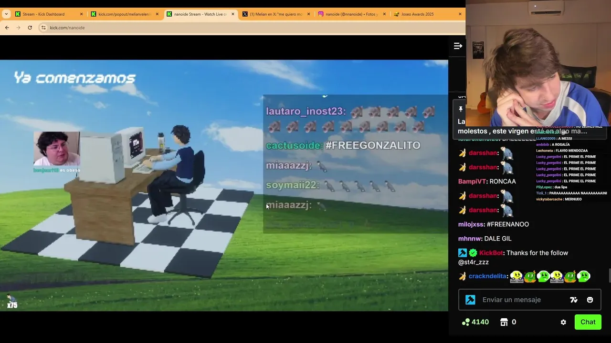
Task: Open the tab search dropdown arrow
Action: pyautogui.click(x=6, y=14)
